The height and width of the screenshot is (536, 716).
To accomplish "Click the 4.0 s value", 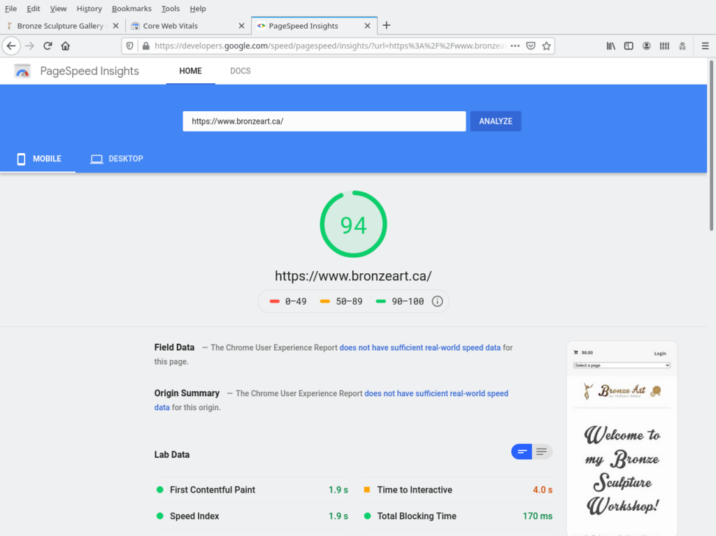I will 543,490.
